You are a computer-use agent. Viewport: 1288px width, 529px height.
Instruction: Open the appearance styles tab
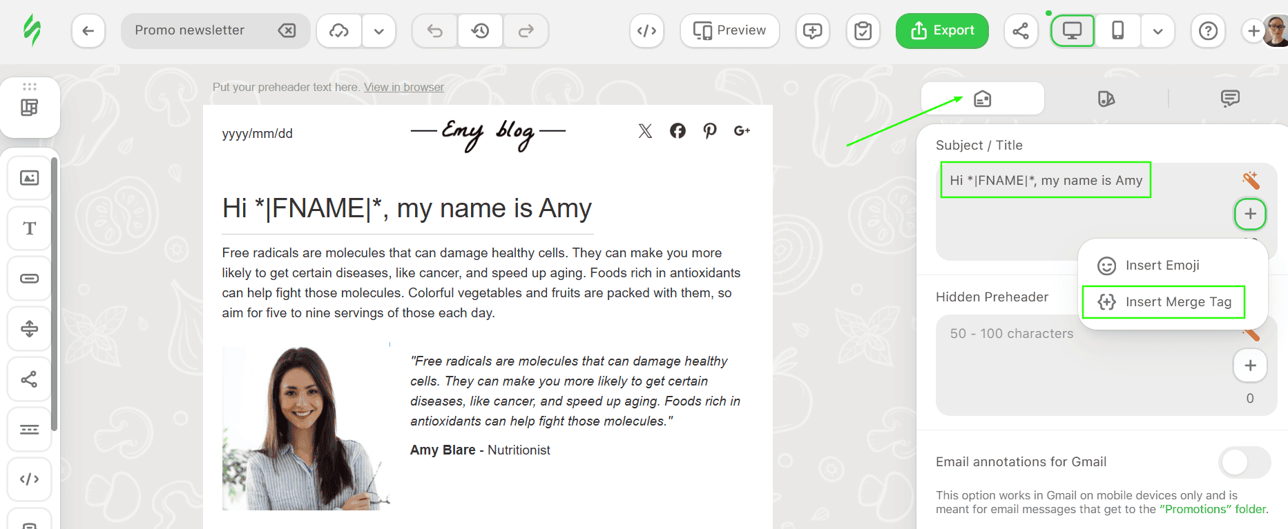1106,99
